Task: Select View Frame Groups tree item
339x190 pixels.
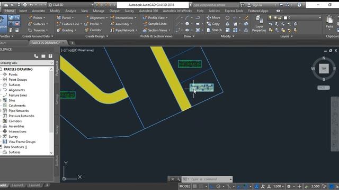Action: pyautogui.click(x=22, y=141)
